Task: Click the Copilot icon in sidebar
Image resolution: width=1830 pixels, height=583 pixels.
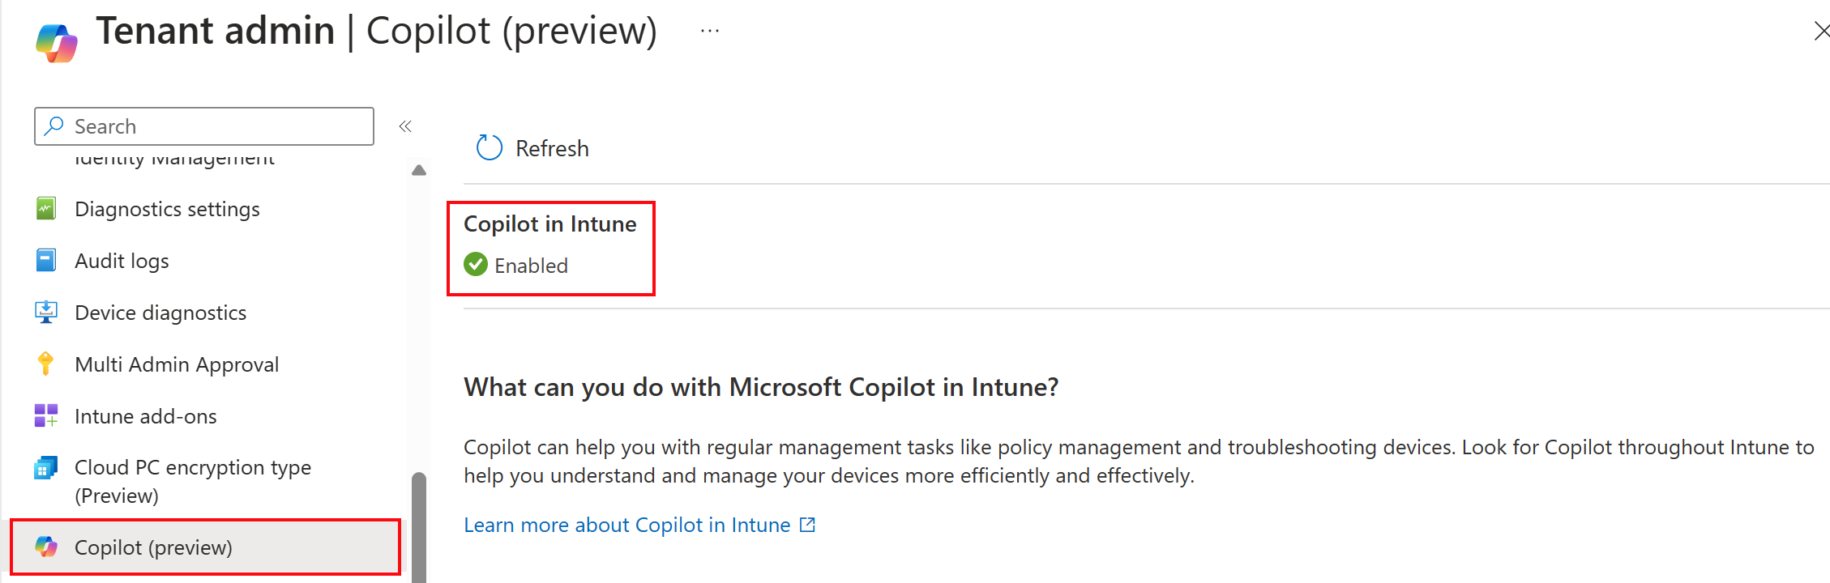Action: coord(46,547)
